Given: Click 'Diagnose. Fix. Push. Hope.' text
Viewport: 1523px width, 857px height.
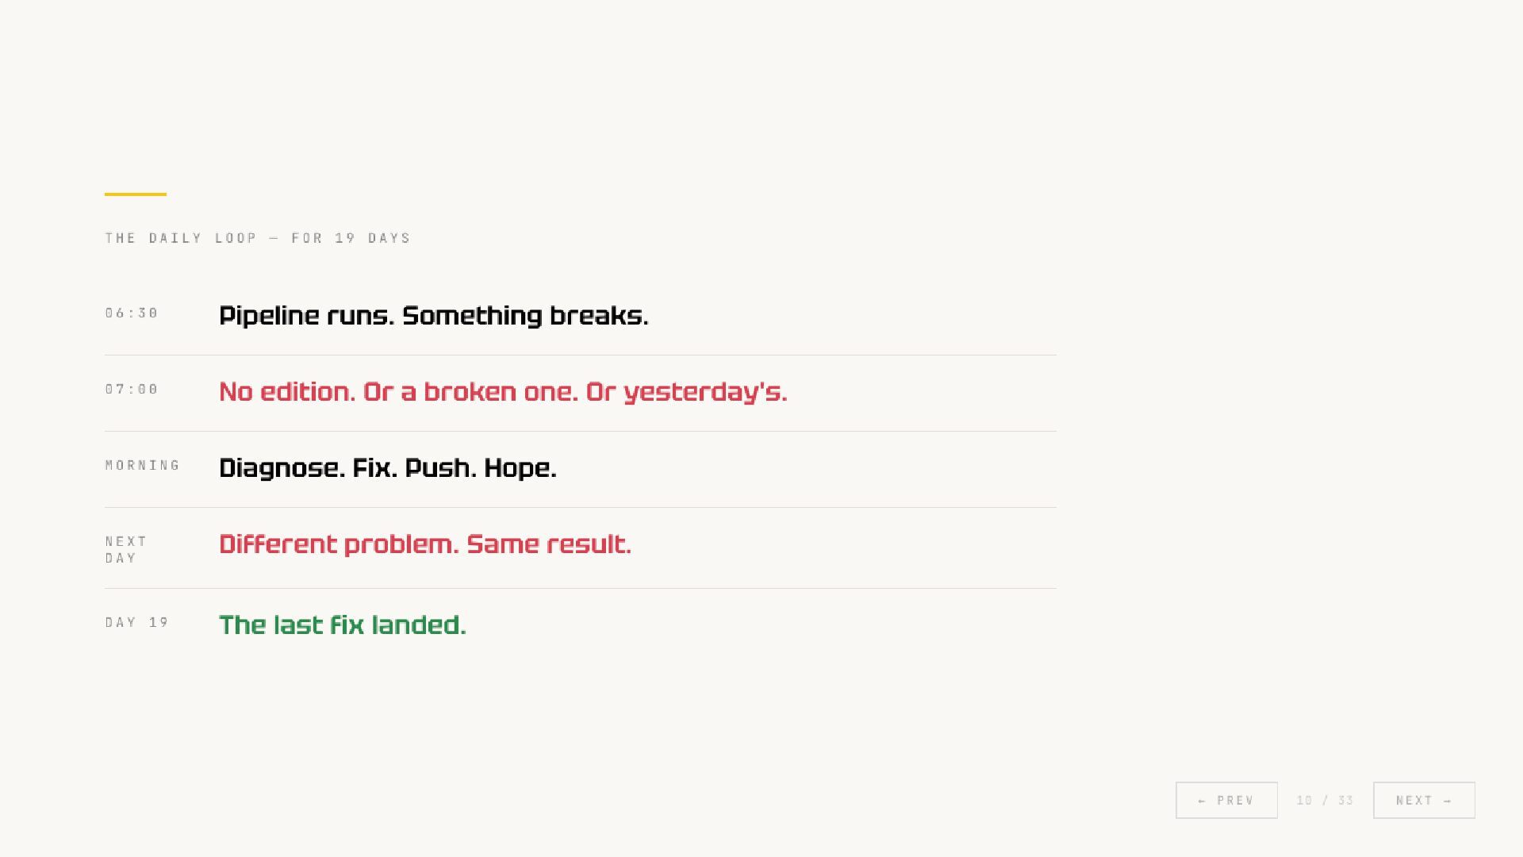Looking at the screenshot, I should click(x=388, y=468).
